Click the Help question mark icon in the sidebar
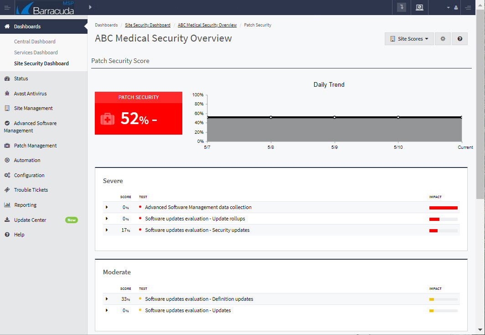485x335 pixels. click(7, 235)
